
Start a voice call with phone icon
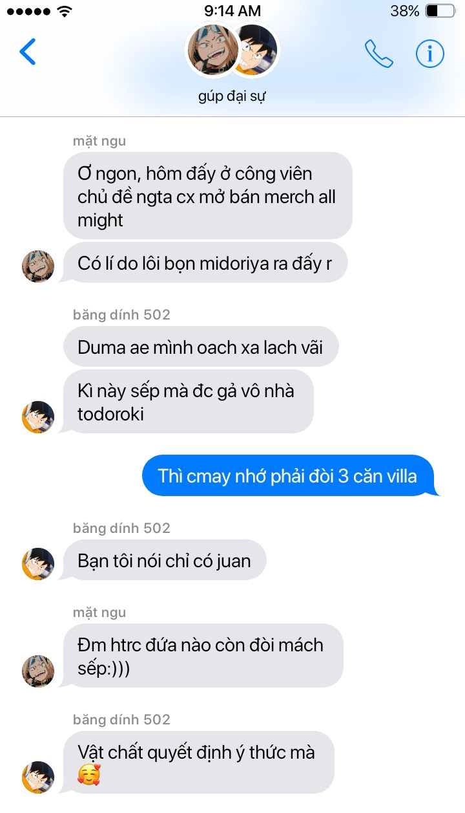click(x=379, y=54)
